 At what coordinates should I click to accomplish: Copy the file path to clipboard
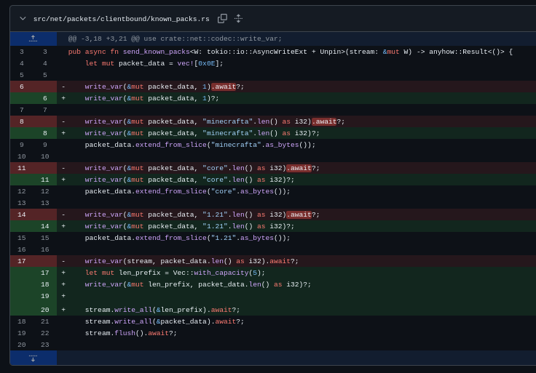pyautogui.click(x=222, y=19)
